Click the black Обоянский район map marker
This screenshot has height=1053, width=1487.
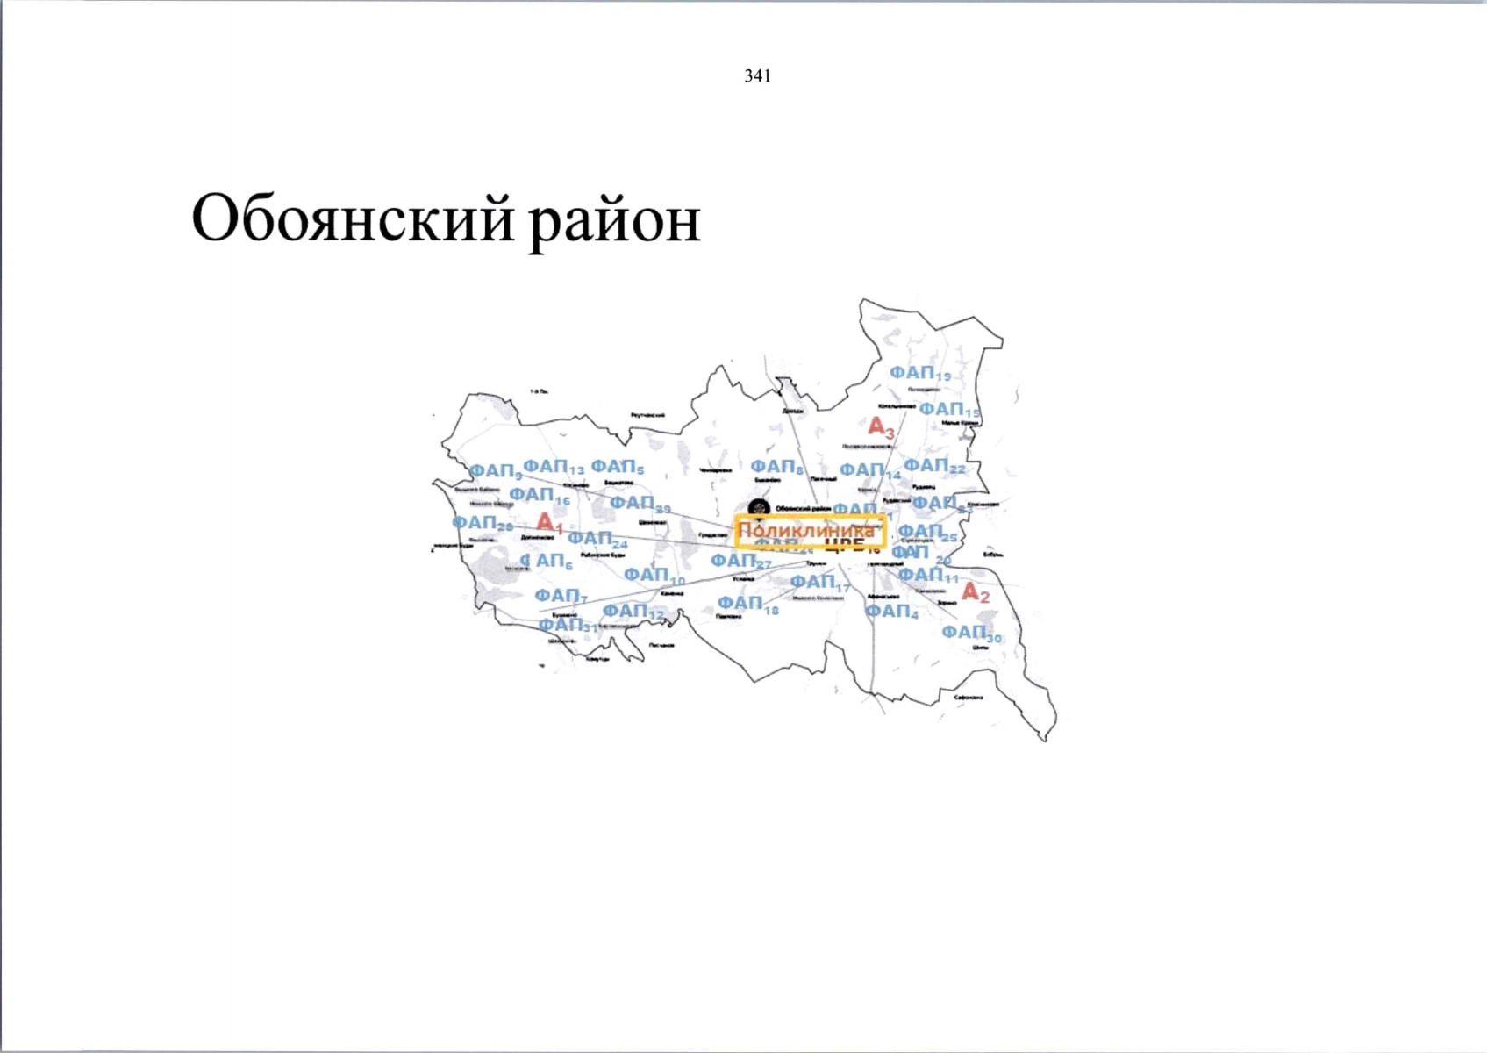point(759,509)
